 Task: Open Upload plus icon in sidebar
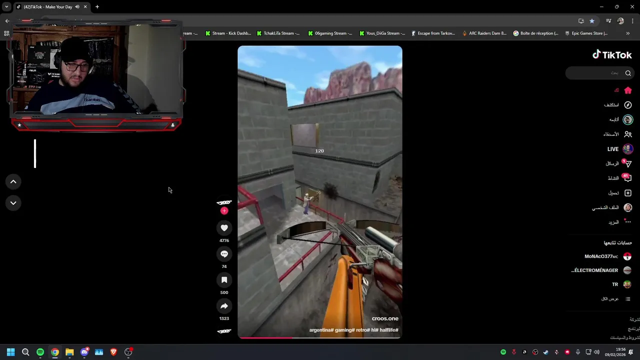click(x=628, y=193)
